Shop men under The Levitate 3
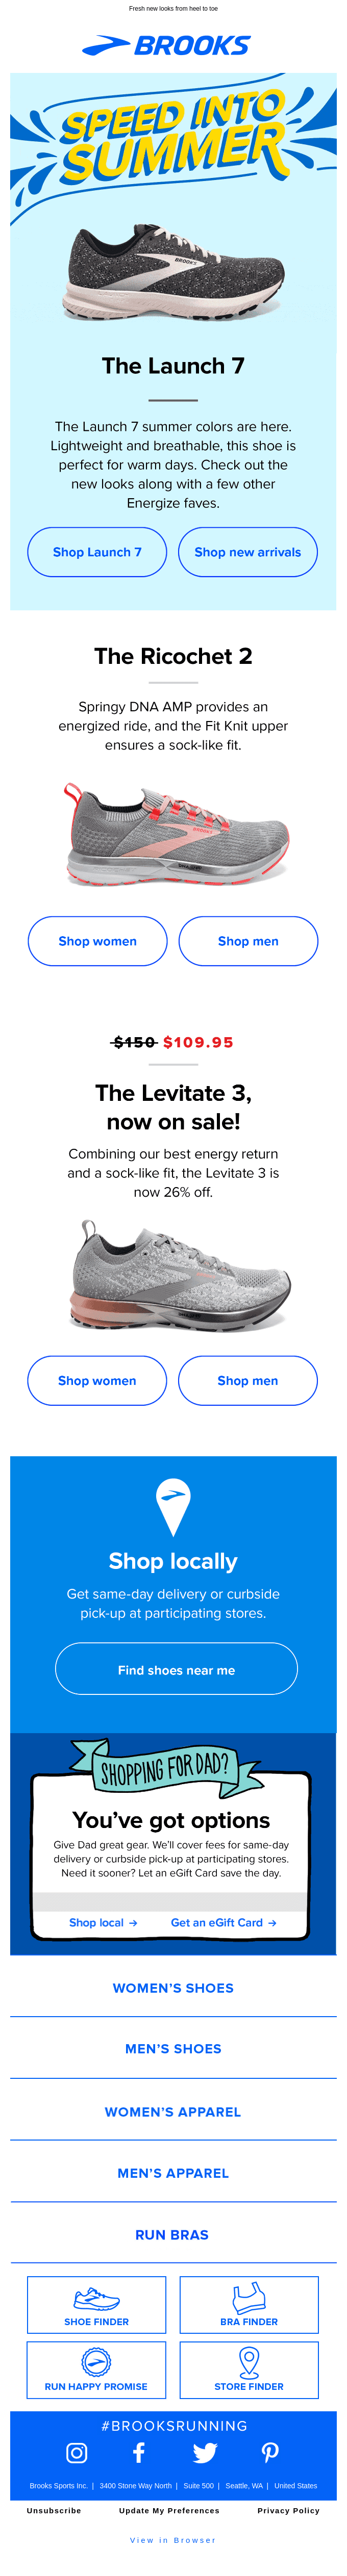This screenshot has width=347, height=2576. pos(248,1381)
